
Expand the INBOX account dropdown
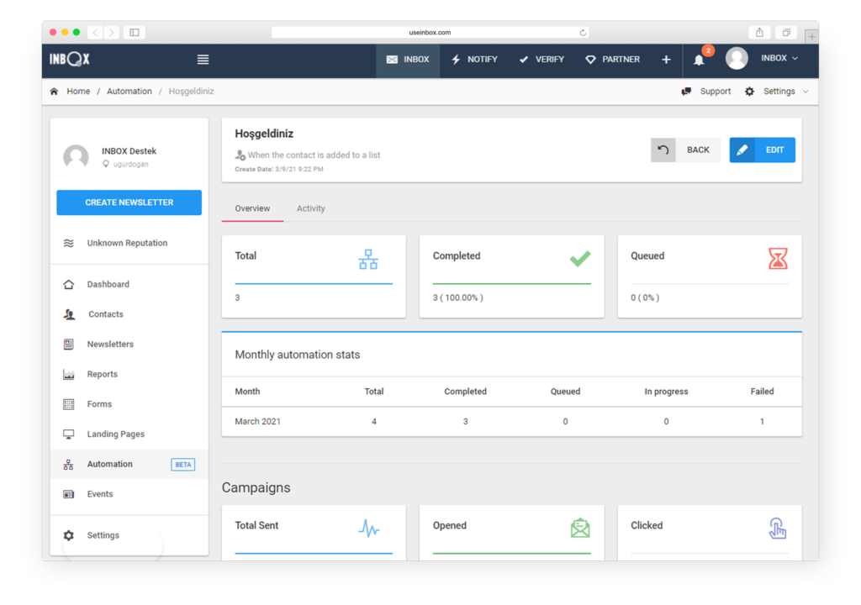point(779,59)
